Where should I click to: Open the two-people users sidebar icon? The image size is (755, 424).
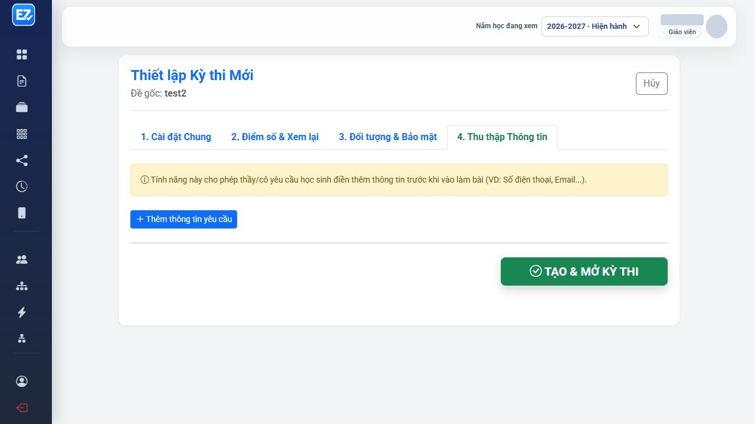tap(22, 260)
